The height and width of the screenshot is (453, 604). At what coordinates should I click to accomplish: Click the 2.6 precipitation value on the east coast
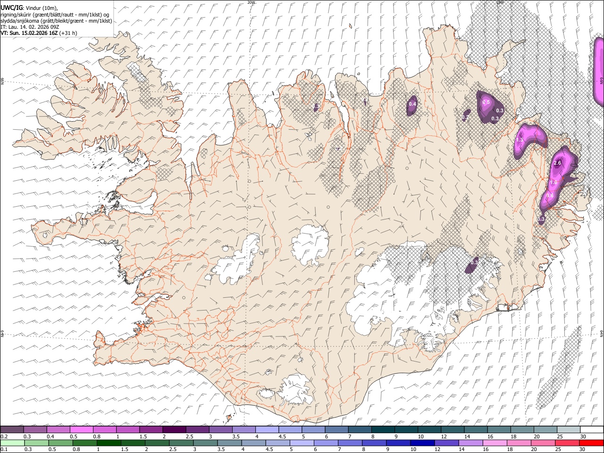[557, 163]
